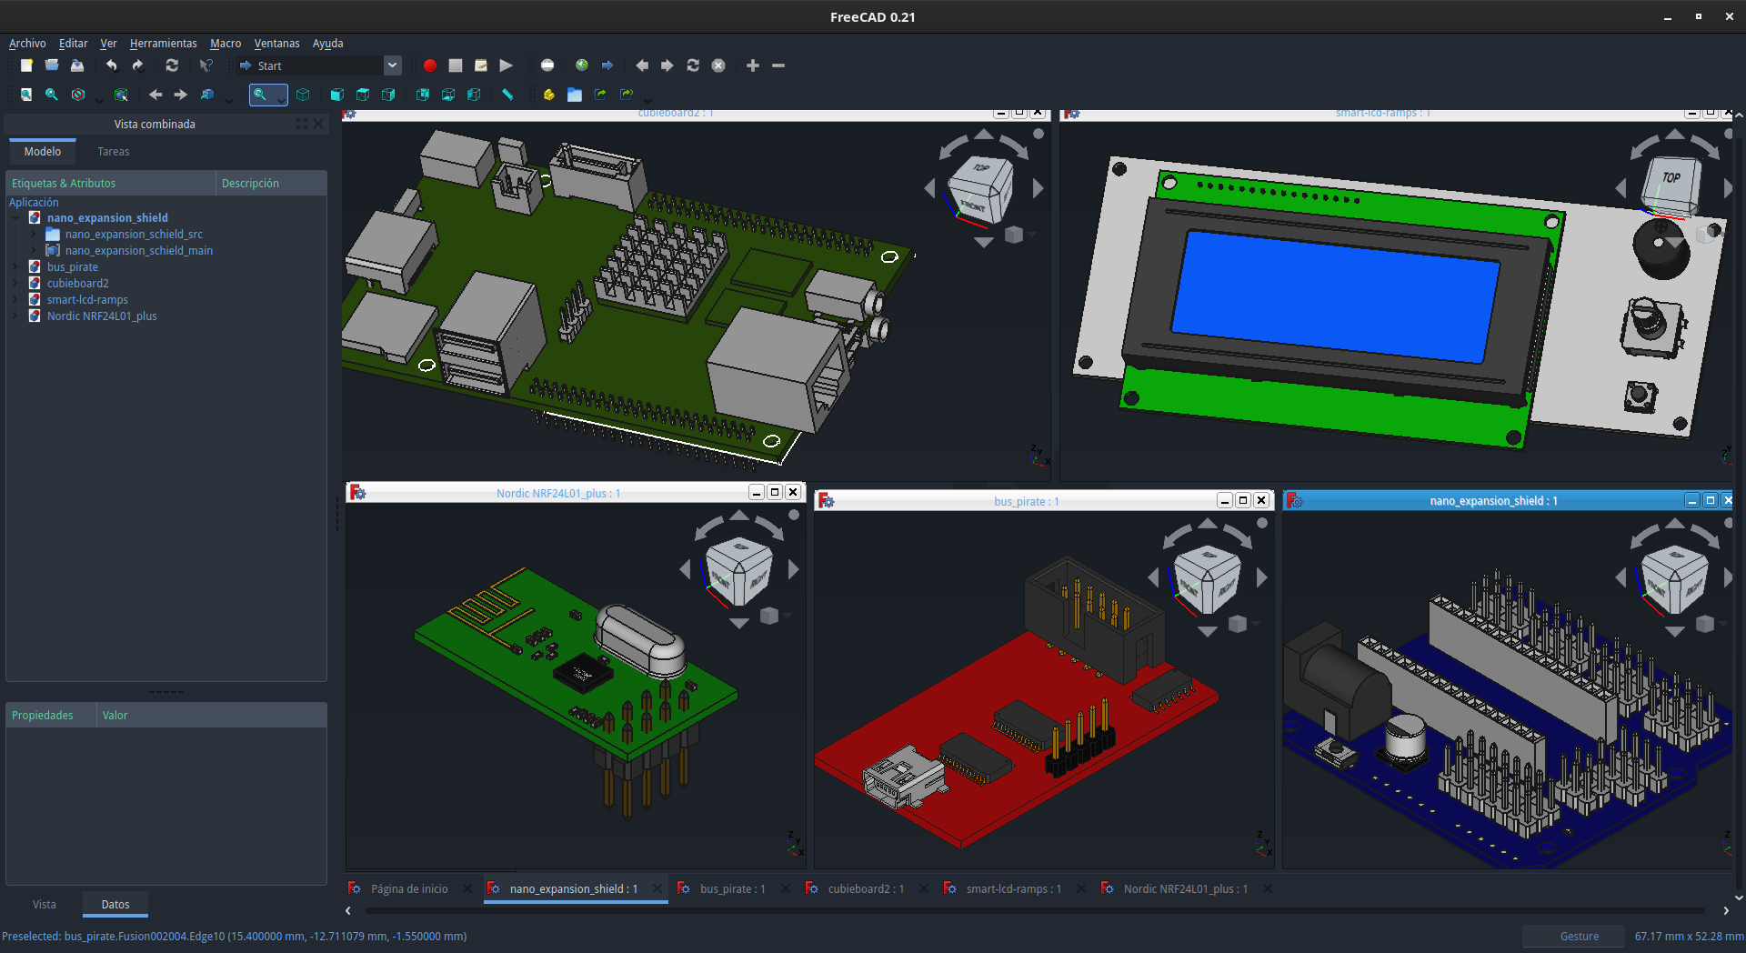This screenshot has height=953, width=1746.
Task: Activate the What's This help cursor icon
Action: [206, 65]
